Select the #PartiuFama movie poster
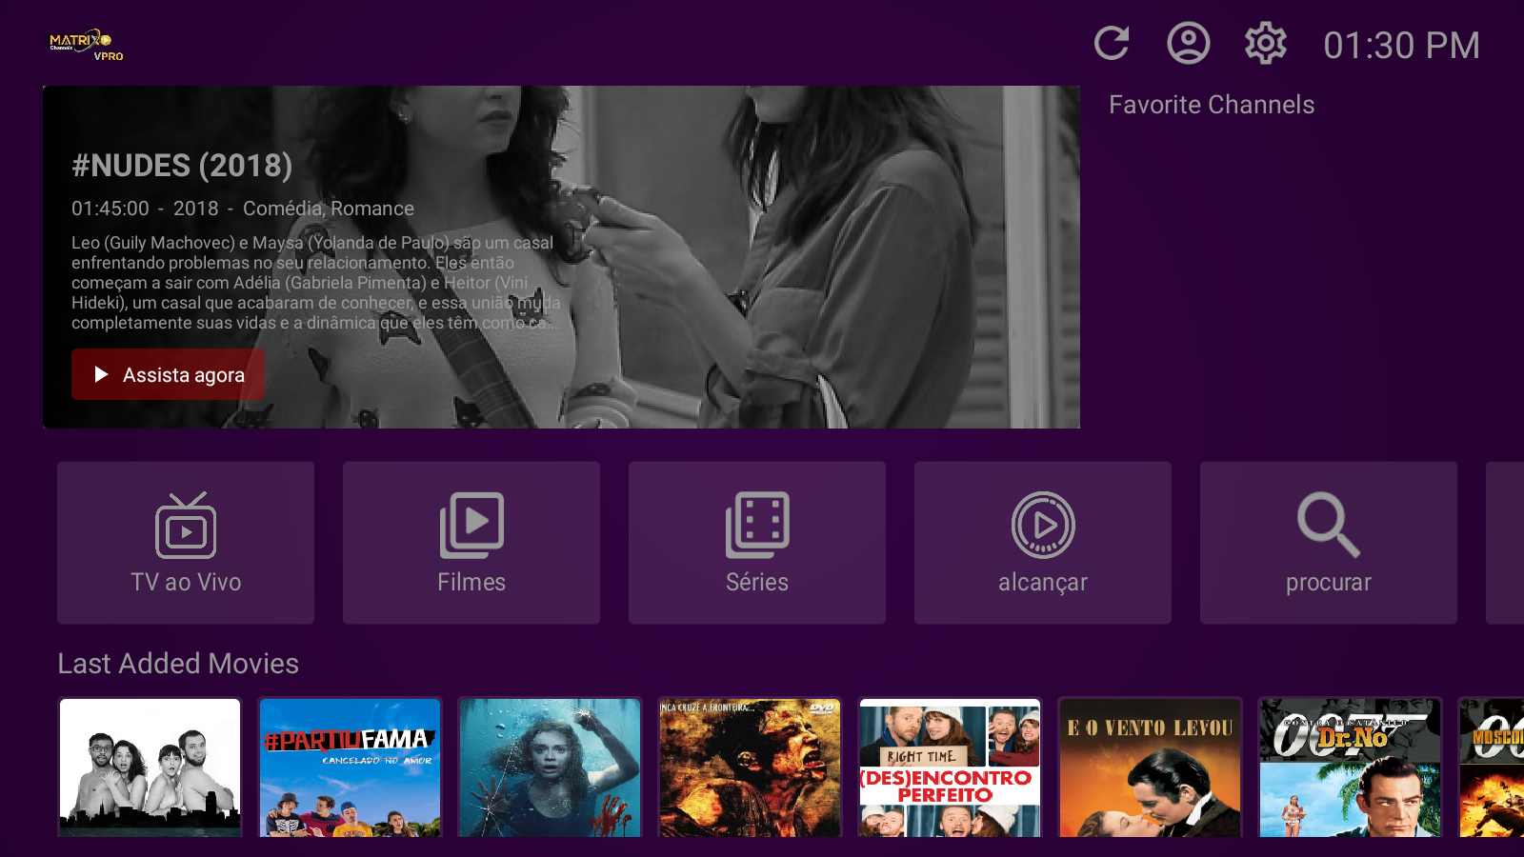The width and height of the screenshot is (1524, 857). pos(350,767)
